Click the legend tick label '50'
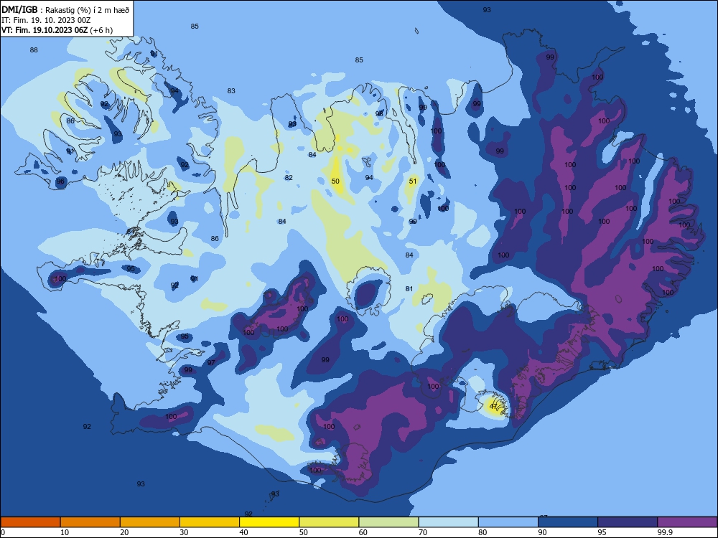Viewport: 718px width, 538px height. point(303,532)
